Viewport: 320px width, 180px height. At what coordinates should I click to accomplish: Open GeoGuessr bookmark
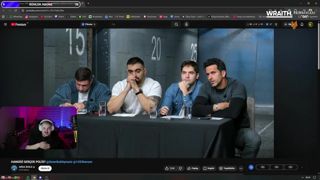point(150,16)
